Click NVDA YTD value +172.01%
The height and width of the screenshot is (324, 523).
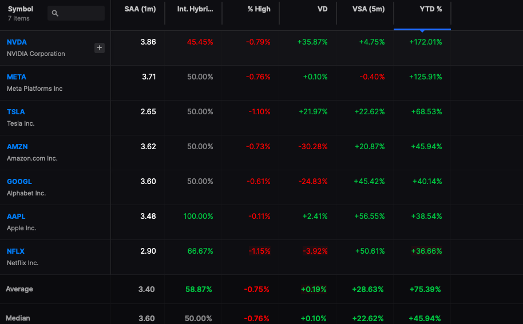pyautogui.click(x=426, y=42)
